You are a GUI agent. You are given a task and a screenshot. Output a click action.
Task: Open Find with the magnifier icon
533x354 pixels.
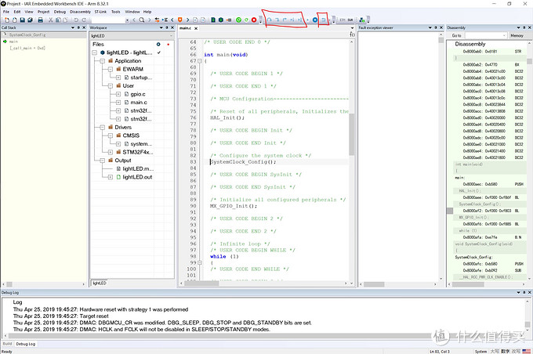[141, 20]
